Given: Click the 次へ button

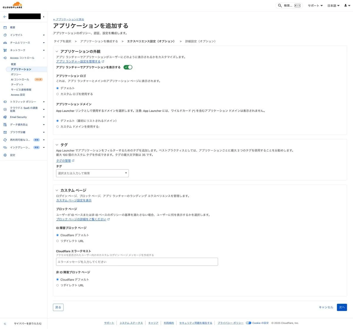Looking at the screenshot, I should 342,307.
